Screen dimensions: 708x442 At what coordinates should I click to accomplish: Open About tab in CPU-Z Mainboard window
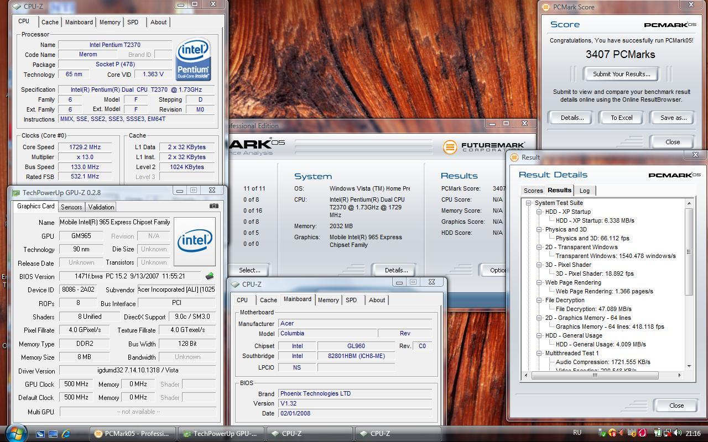coord(377,300)
